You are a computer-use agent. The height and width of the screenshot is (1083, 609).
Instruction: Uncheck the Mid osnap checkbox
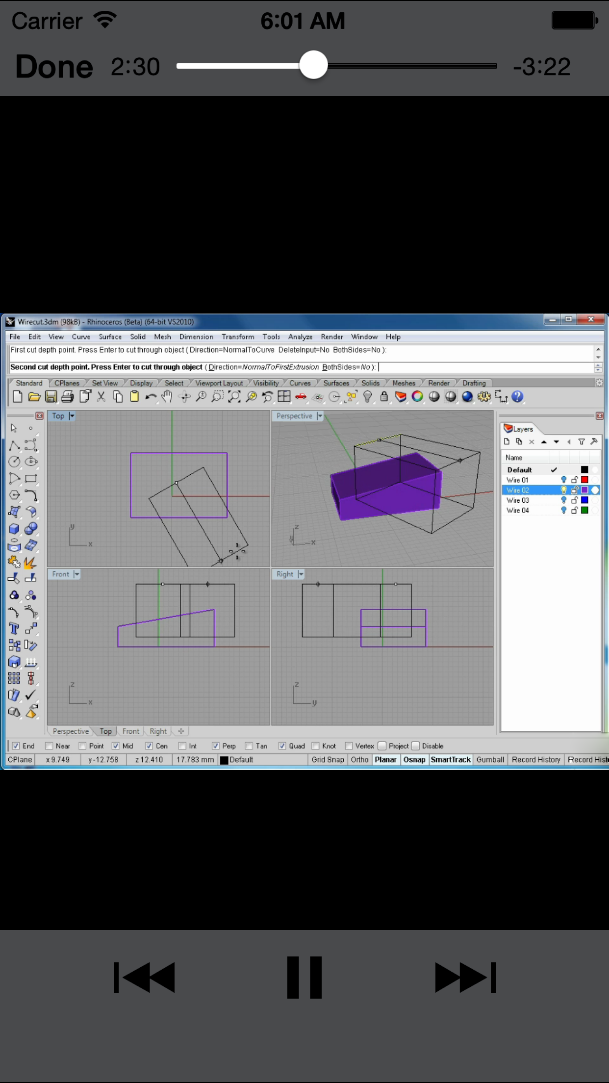(116, 746)
